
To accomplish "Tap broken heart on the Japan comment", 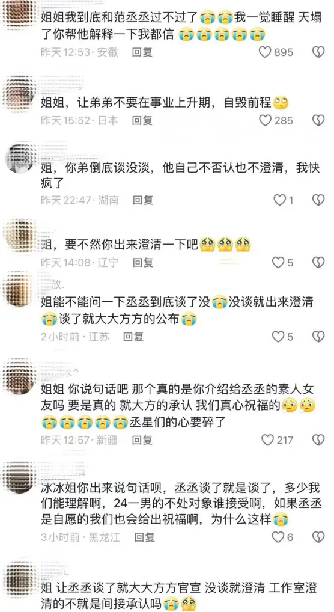I will click(319, 121).
